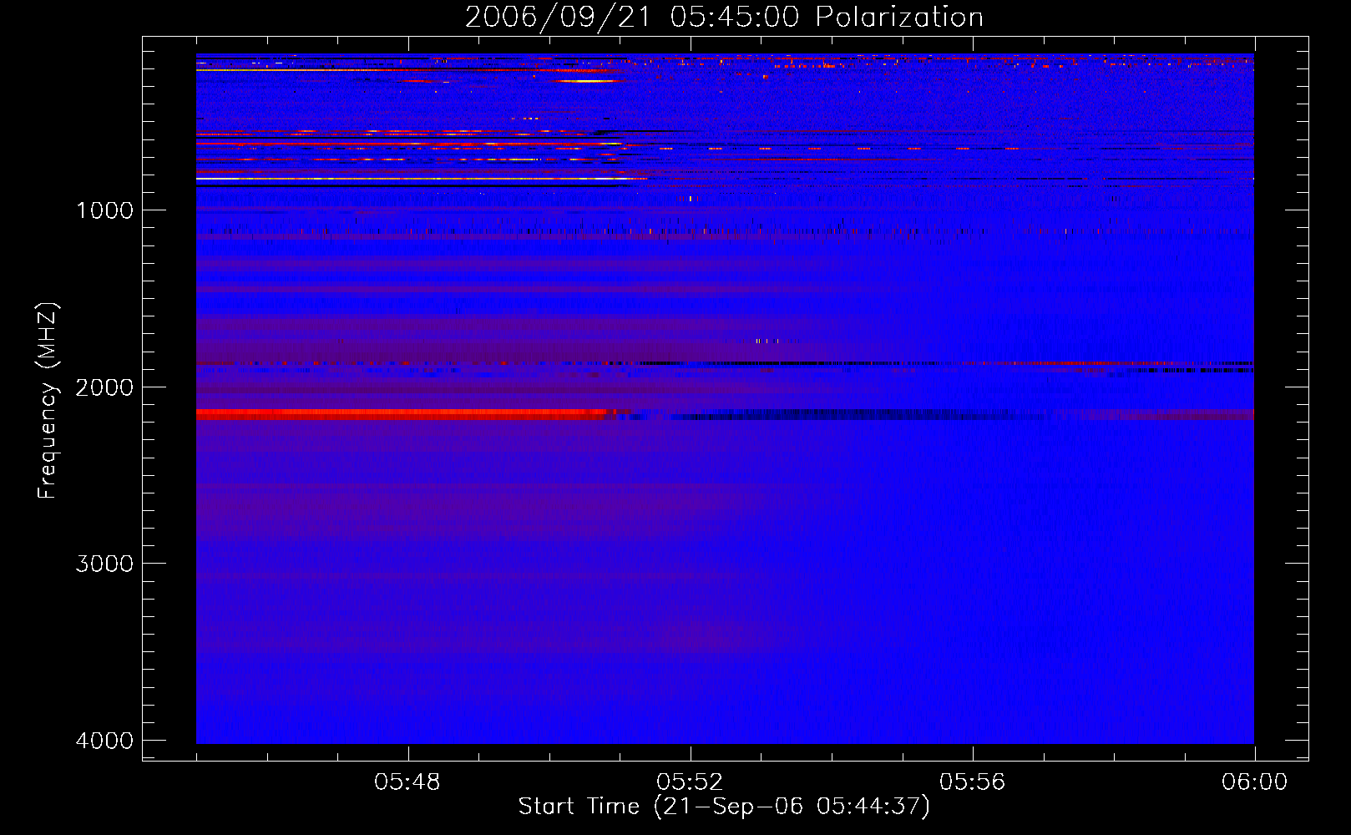Click the 3000 frequency tick label
The width and height of the screenshot is (1351, 835).
[x=104, y=564]
